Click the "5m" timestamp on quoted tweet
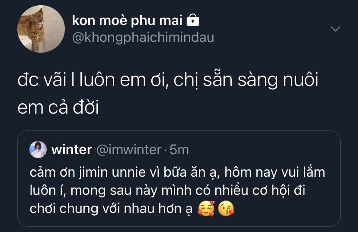The width and height of the screenshot is (358, 232). [179, 149]
